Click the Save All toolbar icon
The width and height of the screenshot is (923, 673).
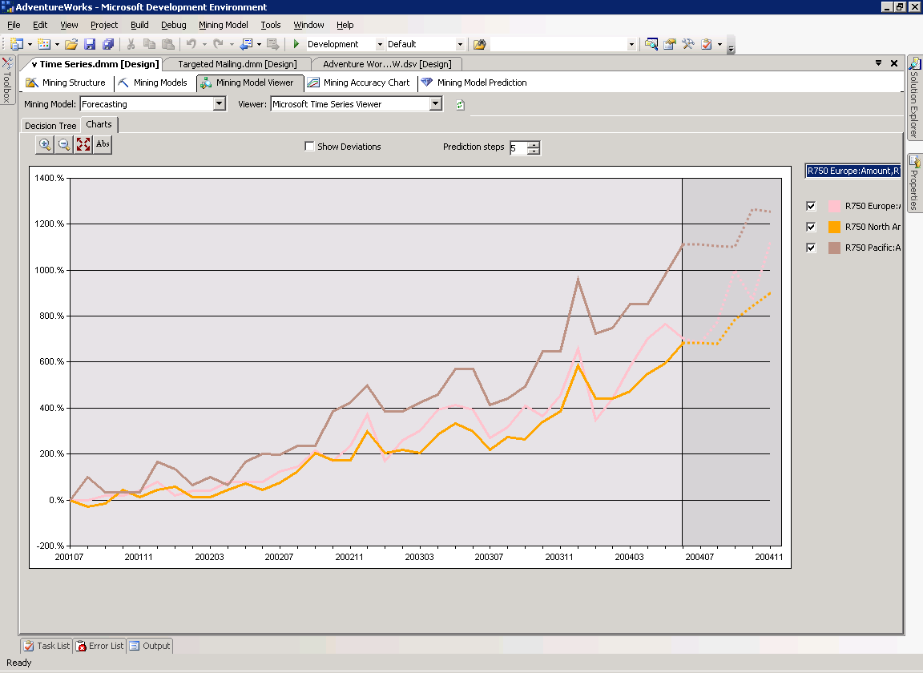108,44
